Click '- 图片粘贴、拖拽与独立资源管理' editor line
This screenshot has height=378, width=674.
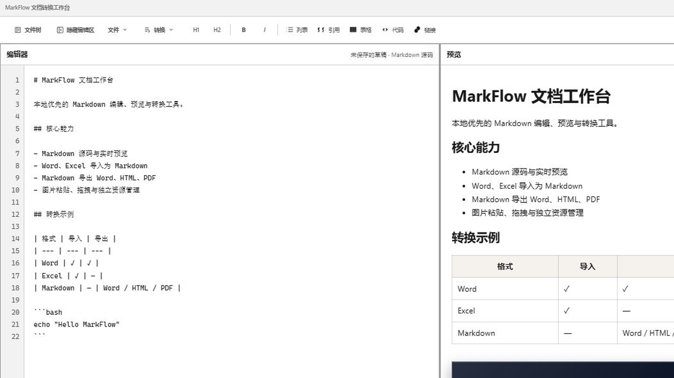tap(87, 190)
